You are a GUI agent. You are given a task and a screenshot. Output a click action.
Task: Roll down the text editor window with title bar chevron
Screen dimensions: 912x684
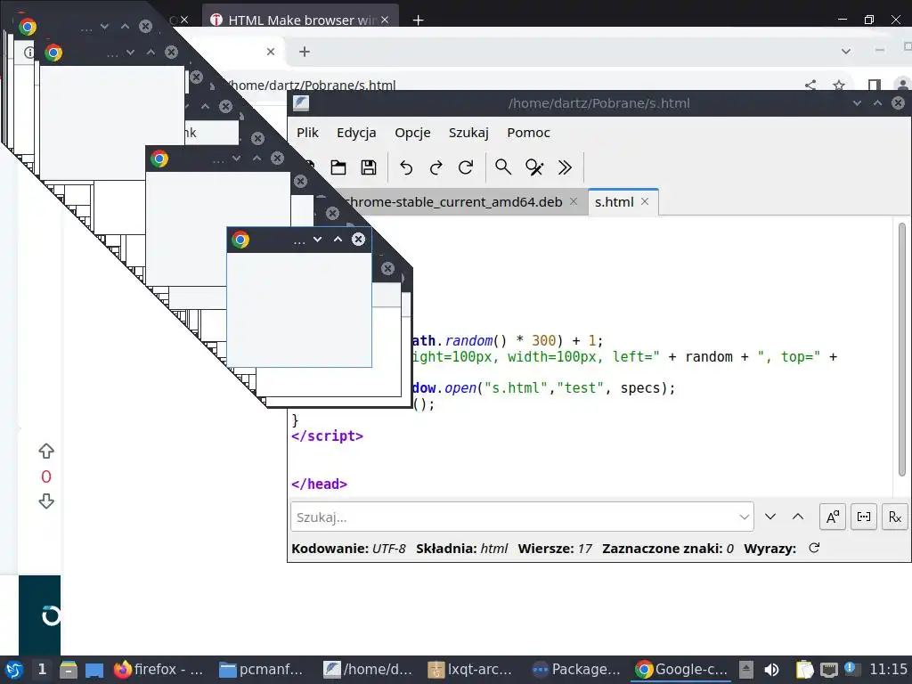click(x=857, y=103)
